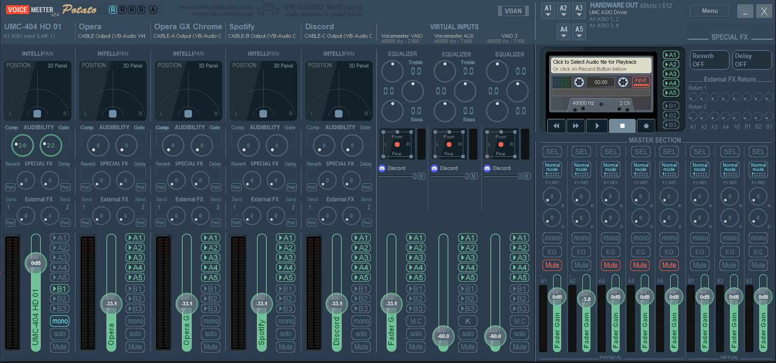Stop the cassette recorder
This screenshot has width=776, height=363.
(622, 126)
